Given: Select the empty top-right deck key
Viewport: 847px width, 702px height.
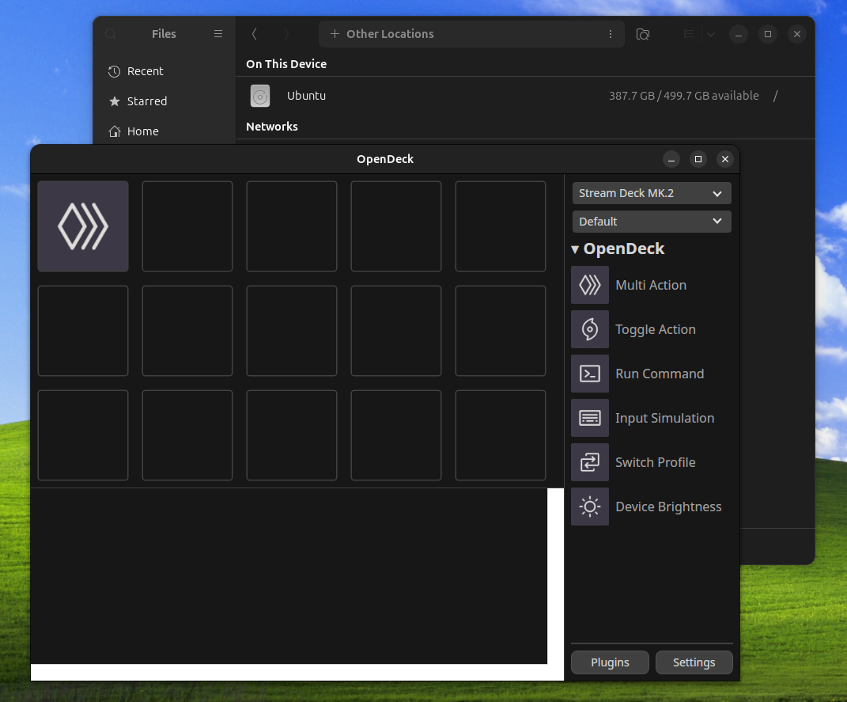Looking at the screenshot, I should [501, 226].
